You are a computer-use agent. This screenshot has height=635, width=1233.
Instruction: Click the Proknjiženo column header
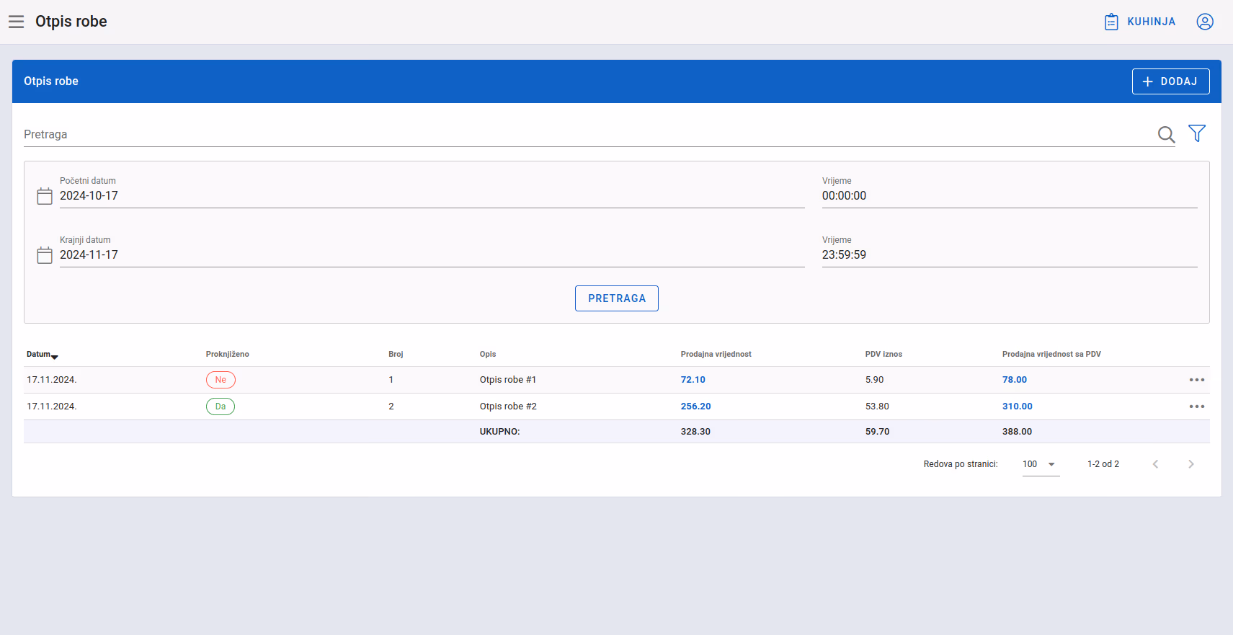point(228,355)
